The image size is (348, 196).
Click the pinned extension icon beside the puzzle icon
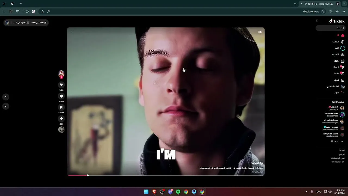tap(33, 11)
